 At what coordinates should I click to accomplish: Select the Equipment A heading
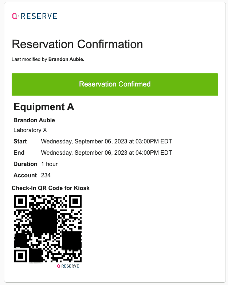[44, 107]
